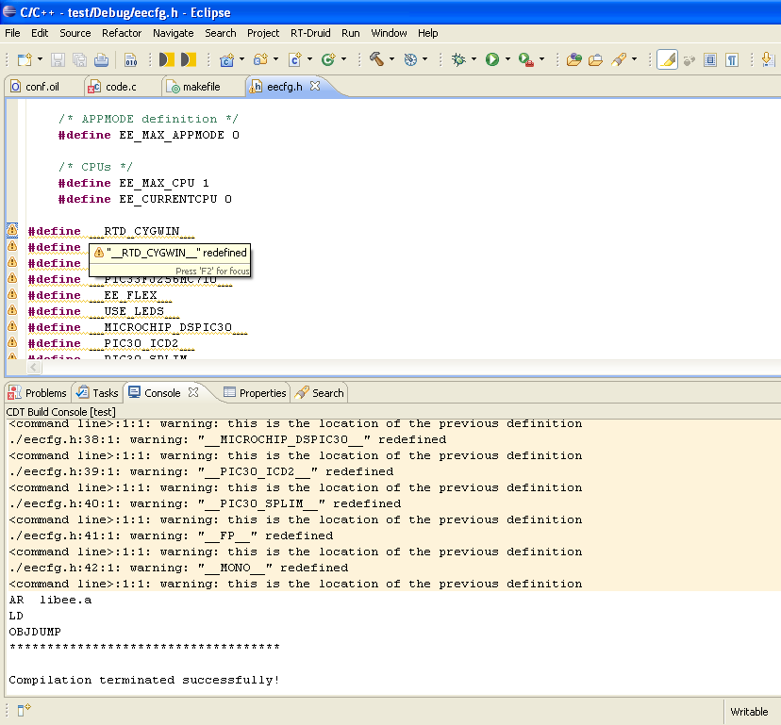Image resolution: width=781 pixels, height=725 pixels.
Task: Click the External Tools run icon
Action: click(526, 59)
